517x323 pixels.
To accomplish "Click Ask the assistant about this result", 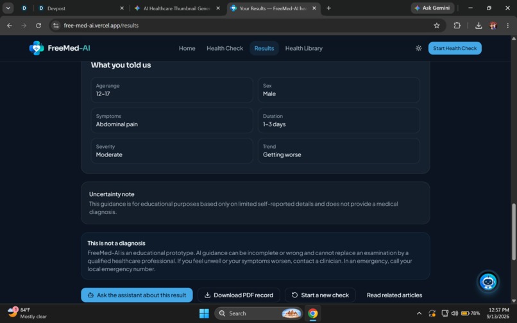I will click(x=137, y=295).
